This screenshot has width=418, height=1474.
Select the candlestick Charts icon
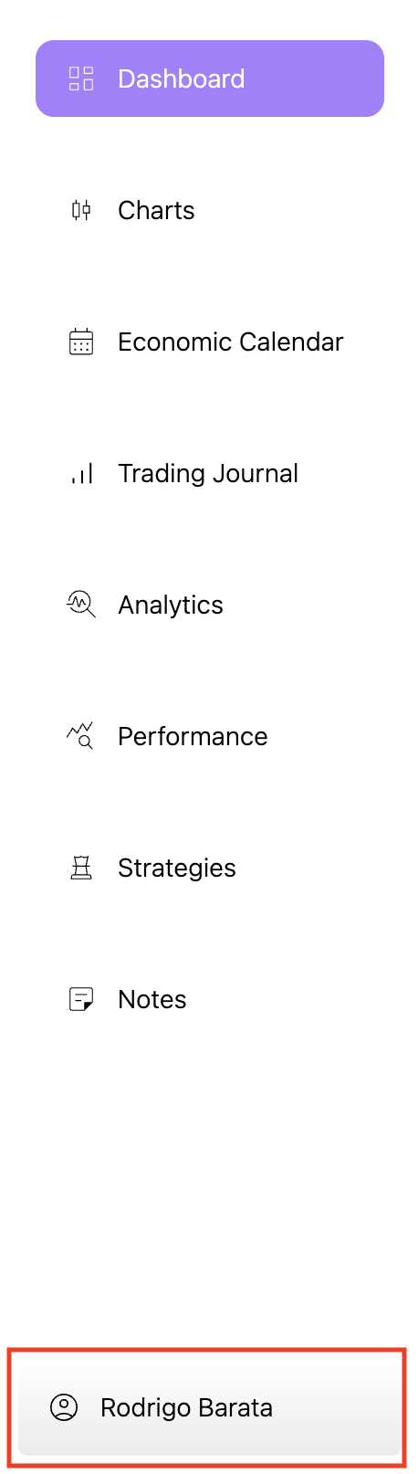(x=81, y=210)
